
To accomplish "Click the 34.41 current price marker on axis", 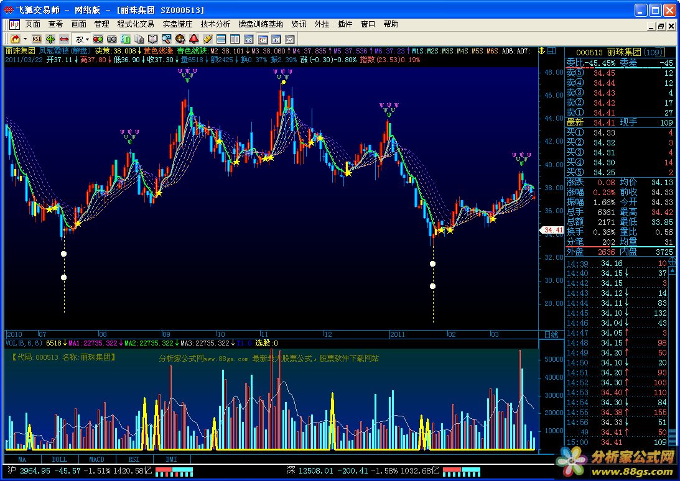I will [x=552, y=230].
